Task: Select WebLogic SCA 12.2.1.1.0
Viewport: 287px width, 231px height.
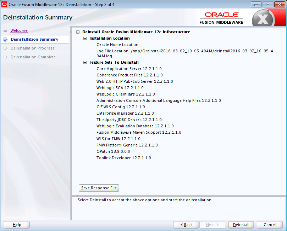Action: click(x=120, y=88)
